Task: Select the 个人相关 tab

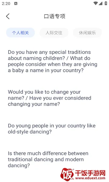Action: 20,33
